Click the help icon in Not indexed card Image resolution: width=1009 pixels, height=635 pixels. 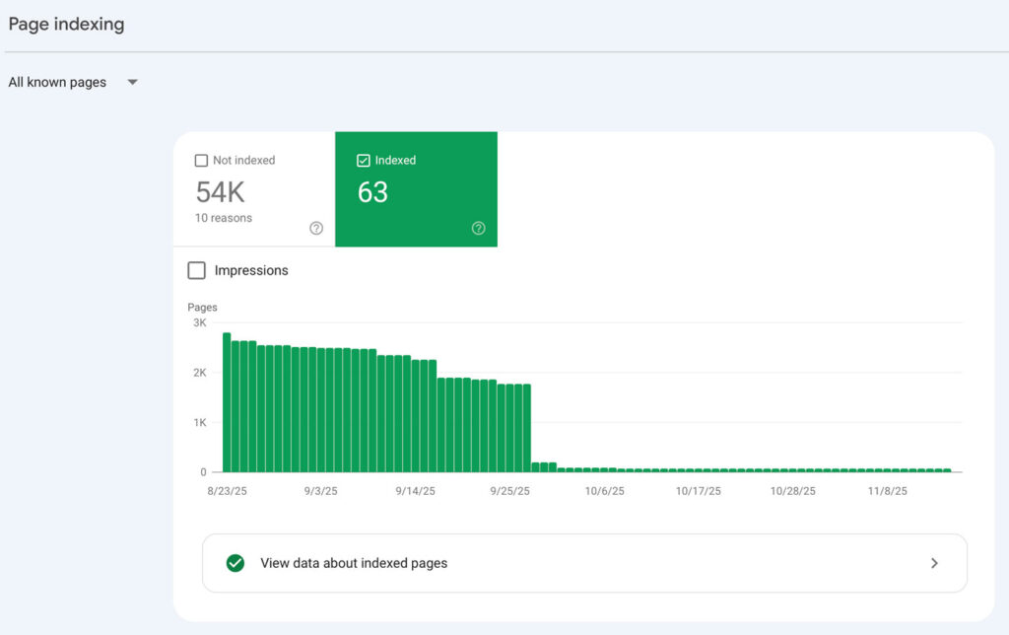[x=316, y=228]
